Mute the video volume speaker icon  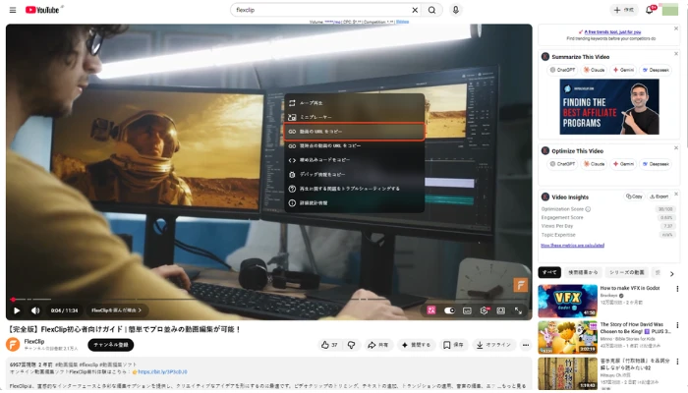point(35,310)
